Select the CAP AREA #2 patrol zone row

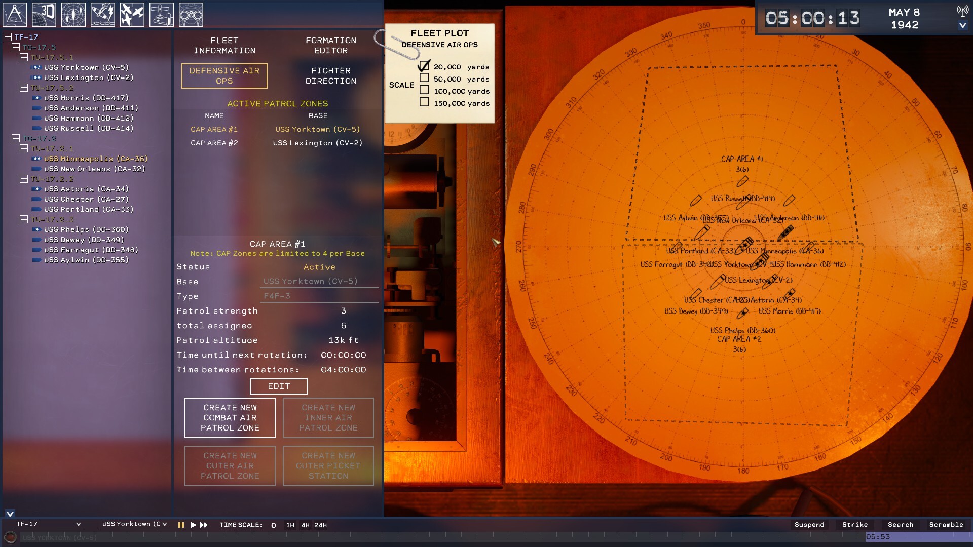277,143
